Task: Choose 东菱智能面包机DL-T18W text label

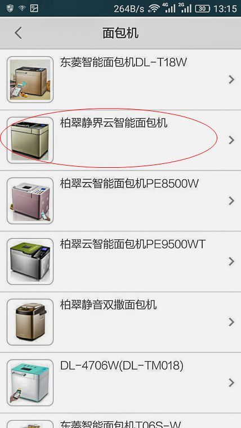Action: tap(123, 63)
